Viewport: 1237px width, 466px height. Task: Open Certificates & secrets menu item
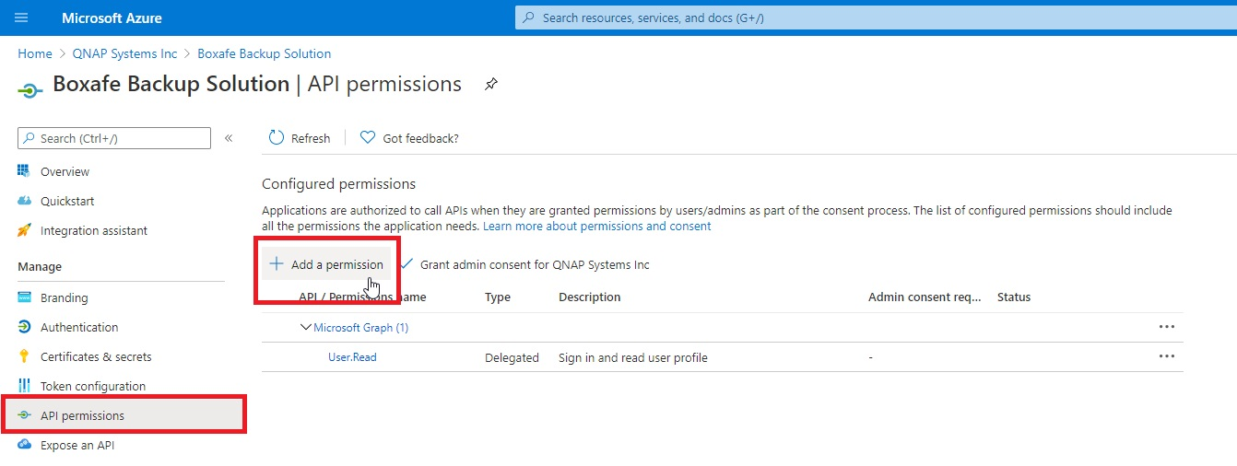tap(96, 356)
